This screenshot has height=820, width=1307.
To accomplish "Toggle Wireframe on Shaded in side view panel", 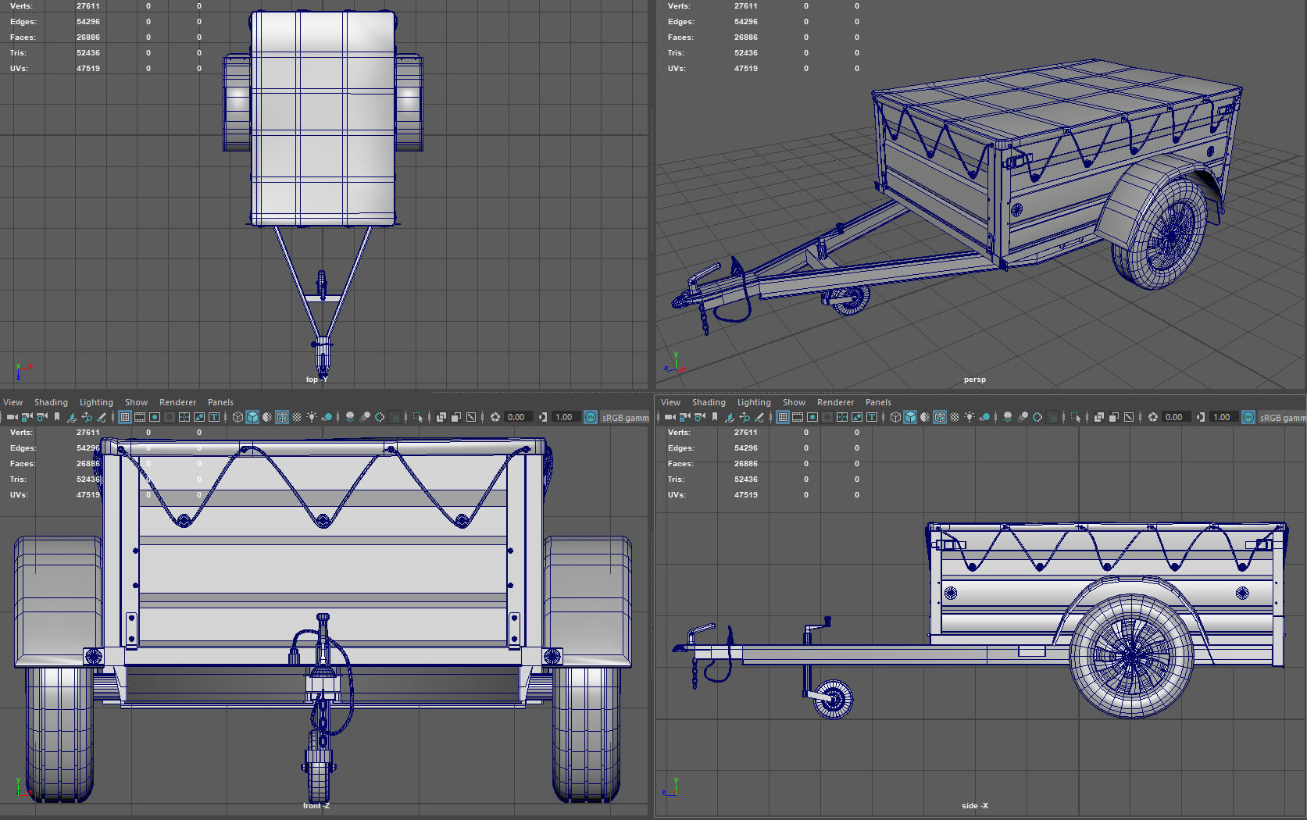I will click(940, 417).
